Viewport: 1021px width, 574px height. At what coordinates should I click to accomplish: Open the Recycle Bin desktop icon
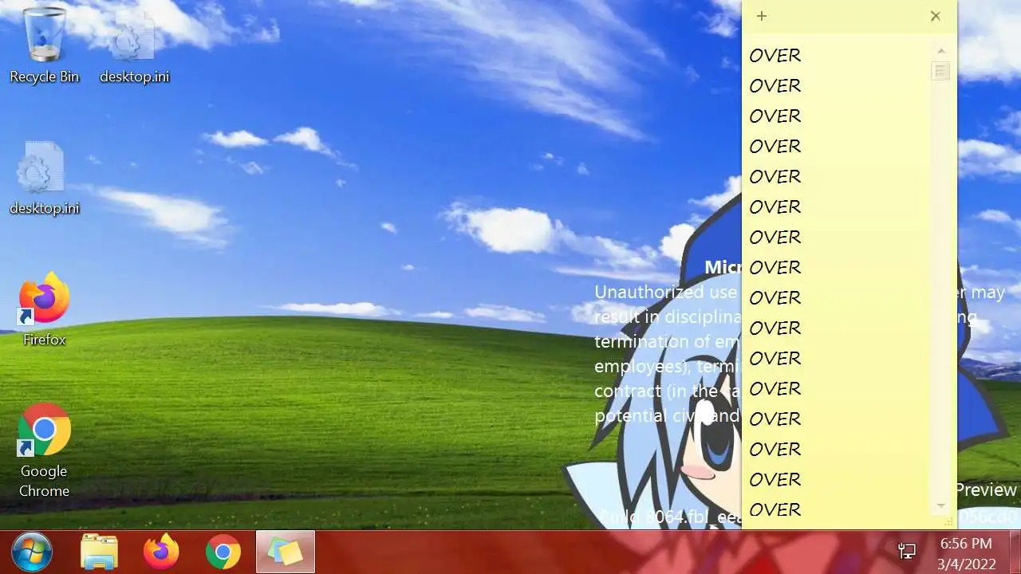[45, 44]
